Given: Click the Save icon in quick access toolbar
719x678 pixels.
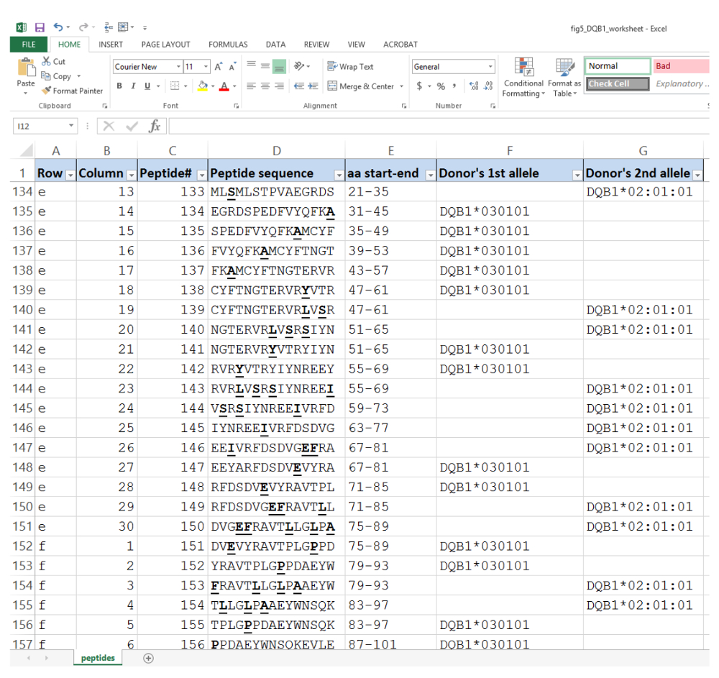Looking at the screenshot, I should tap(40, 28).
